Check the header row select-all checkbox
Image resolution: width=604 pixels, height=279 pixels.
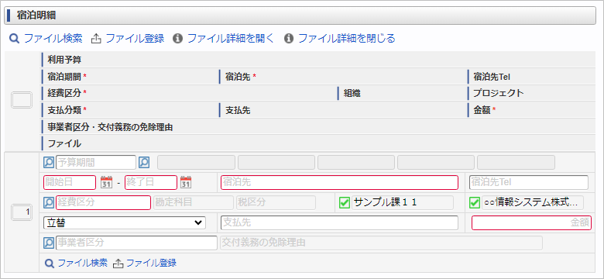coord(22,101)
